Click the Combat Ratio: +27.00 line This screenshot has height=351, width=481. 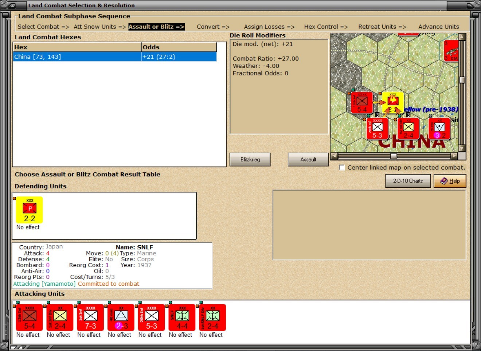click(266, 59)
